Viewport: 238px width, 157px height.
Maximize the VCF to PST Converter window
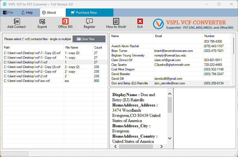pos(219,4)
